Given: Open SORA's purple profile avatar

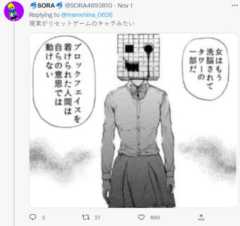Looking at the screenshot, I should [x=14, y=11].
